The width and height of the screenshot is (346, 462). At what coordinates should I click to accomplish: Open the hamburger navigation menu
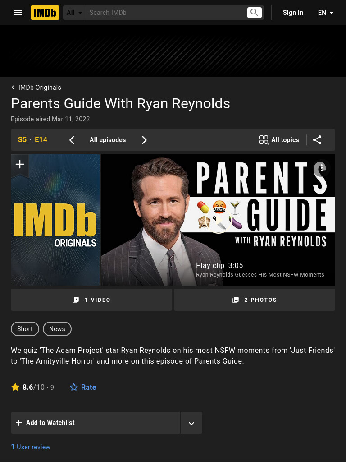[x=18, y=13]
